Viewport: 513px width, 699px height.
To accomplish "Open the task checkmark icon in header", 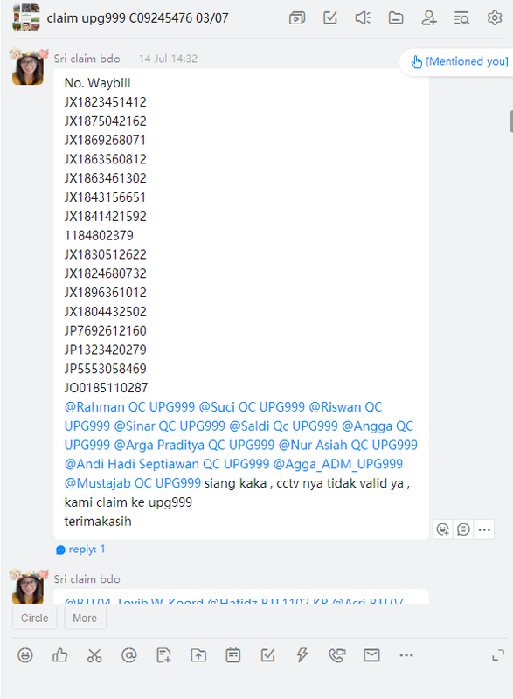I will point(329,18).
